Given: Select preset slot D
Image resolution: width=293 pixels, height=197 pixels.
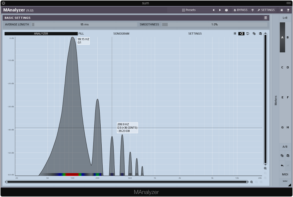Looking at the screenshot, I should tap(288, 67).
